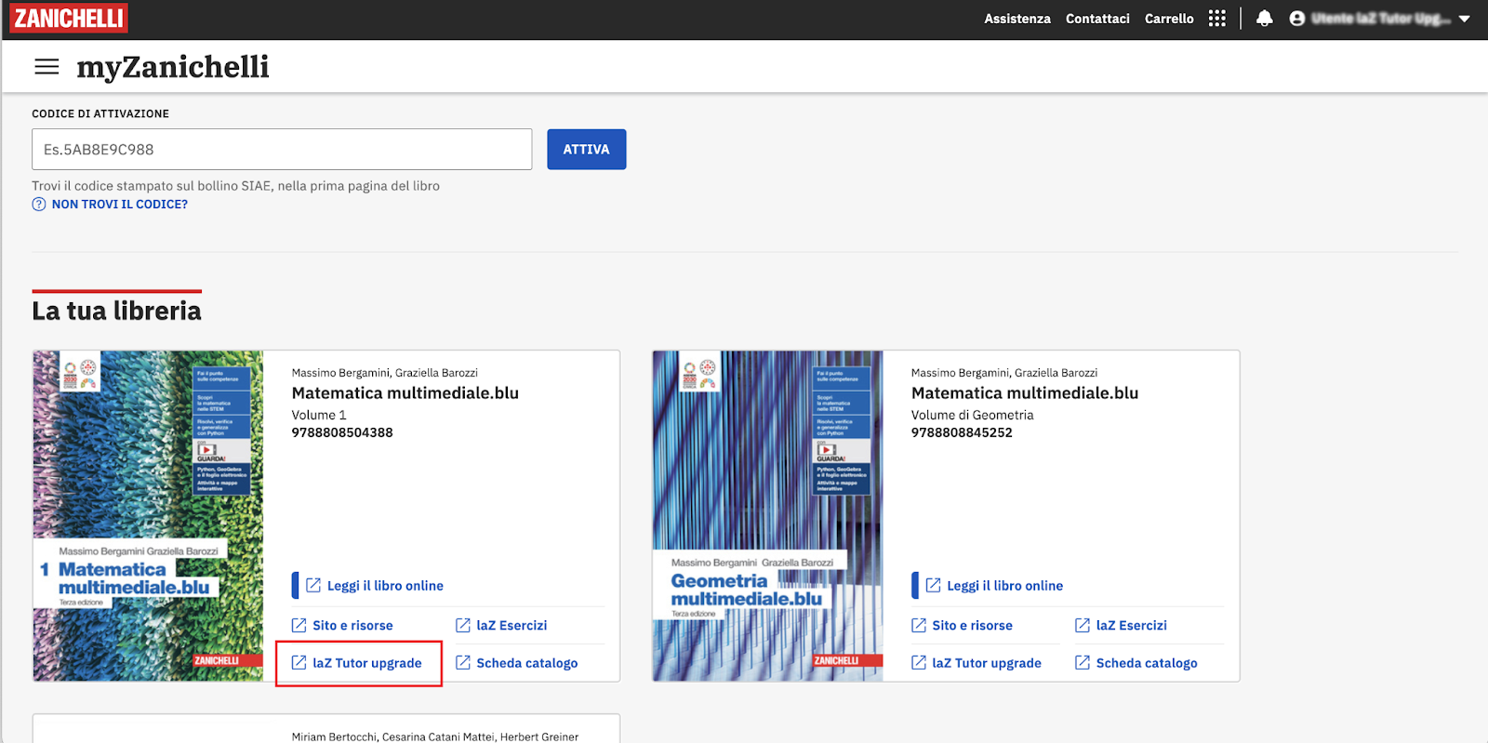Open NON TROVI IL CODICE? link
Viewport: 1488px width, 743px height.
(120, 205)
